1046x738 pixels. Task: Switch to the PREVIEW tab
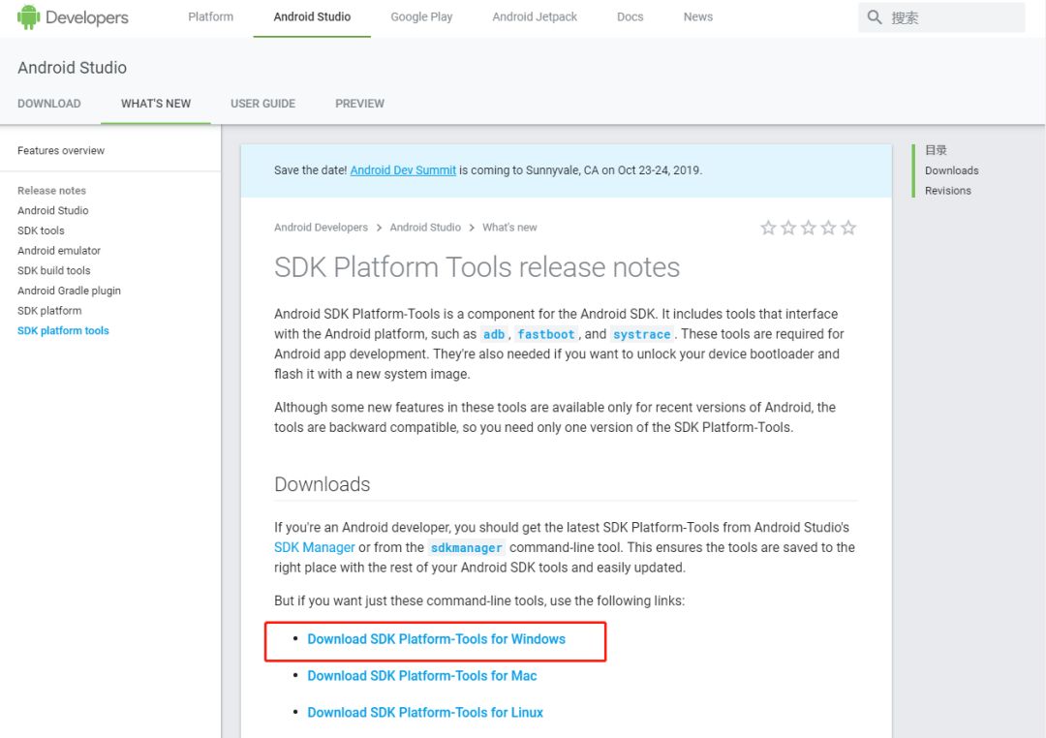point(359,104)
